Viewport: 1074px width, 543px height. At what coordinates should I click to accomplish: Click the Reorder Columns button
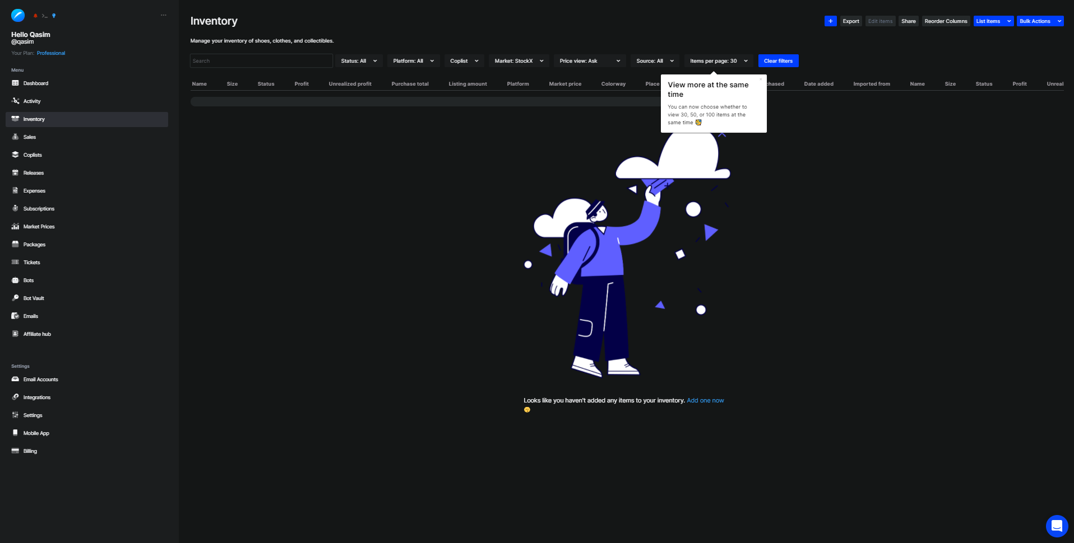click(x=946, y=21)
